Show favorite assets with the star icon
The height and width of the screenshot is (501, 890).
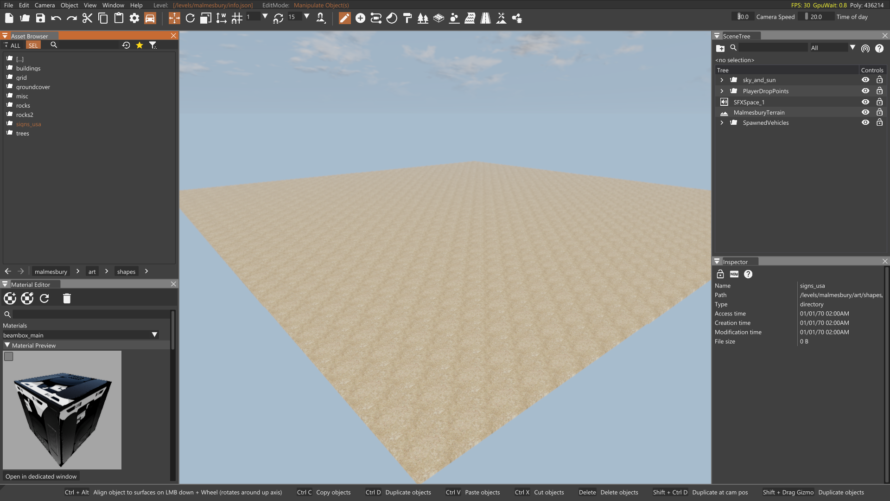(140, 45)
